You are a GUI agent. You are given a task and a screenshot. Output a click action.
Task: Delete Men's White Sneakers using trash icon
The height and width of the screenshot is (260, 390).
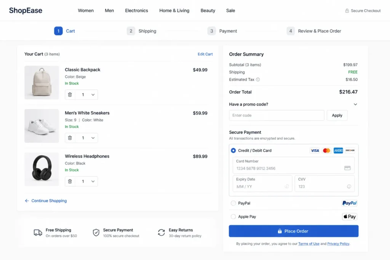pyautogui.click(x=70, y=138)
